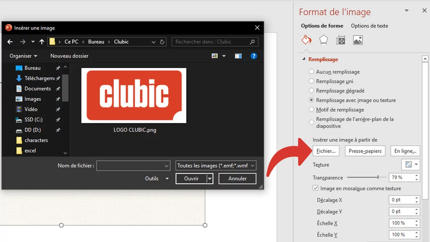Select the Taille et propriétés icon
This screenshot has width=430, height=242.
tap(340, 40)
